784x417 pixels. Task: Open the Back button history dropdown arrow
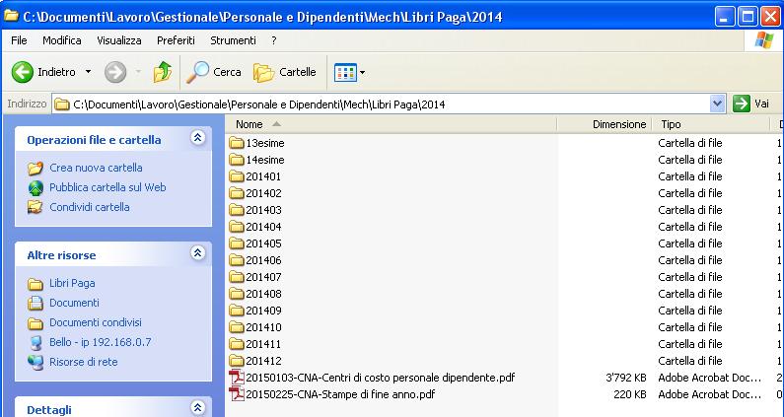pyautogui.click(x=88, y=72)
